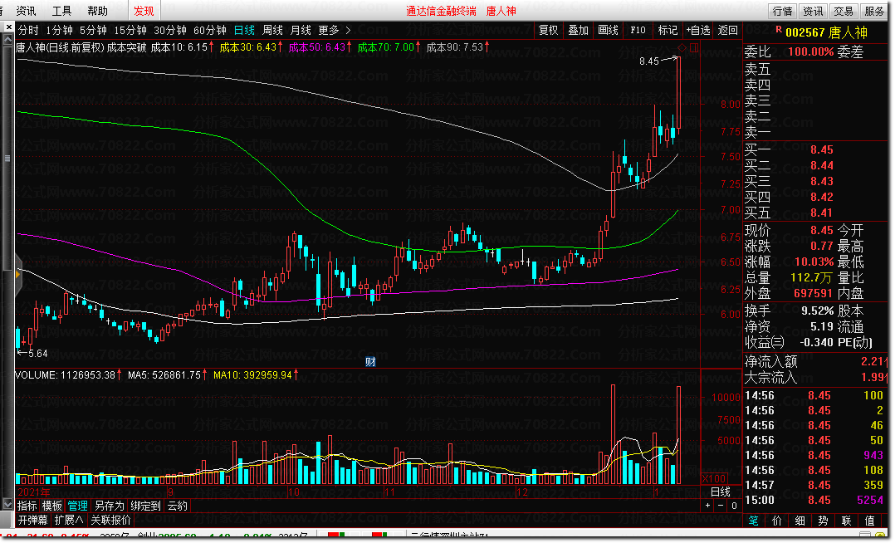Image resolution: width=895 pixels, height=543 pixels.
Task: Click the 买一 bid price 8.45
Action: tap(821, 149)
